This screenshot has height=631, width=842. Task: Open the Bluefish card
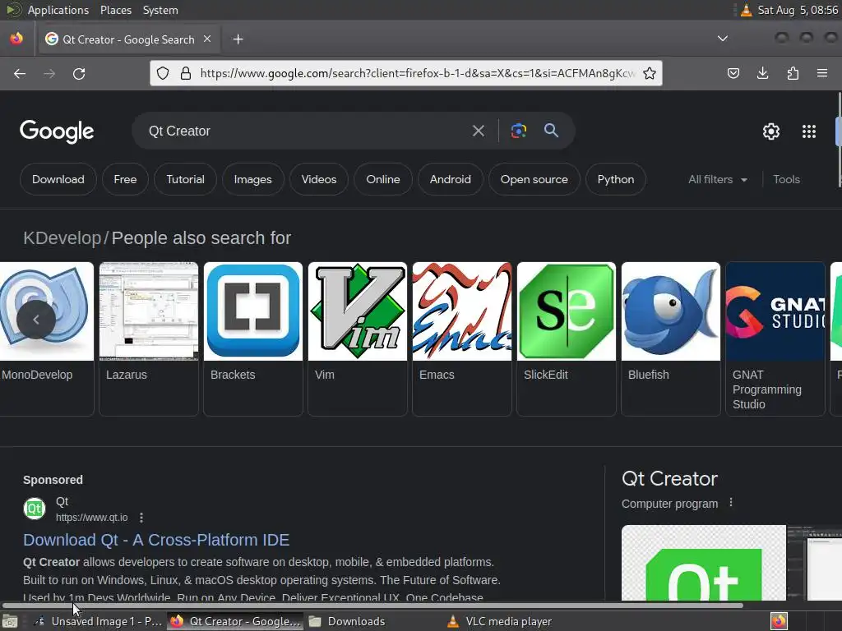coord(671,339)
